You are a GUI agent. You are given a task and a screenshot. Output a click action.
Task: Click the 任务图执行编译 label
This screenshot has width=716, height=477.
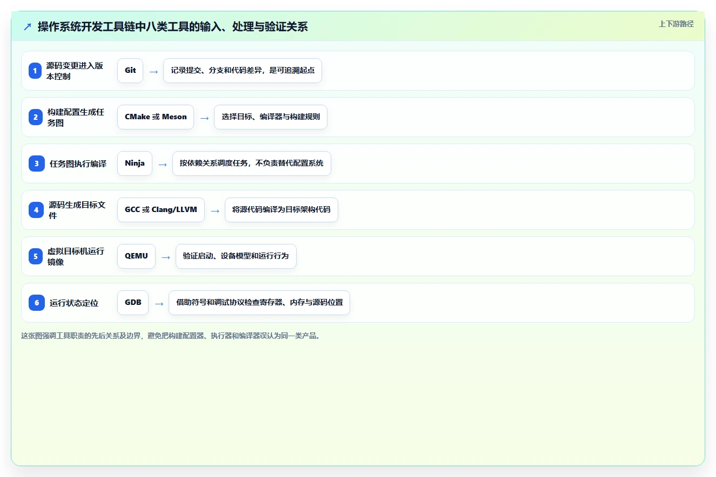(x=78, y=164)
